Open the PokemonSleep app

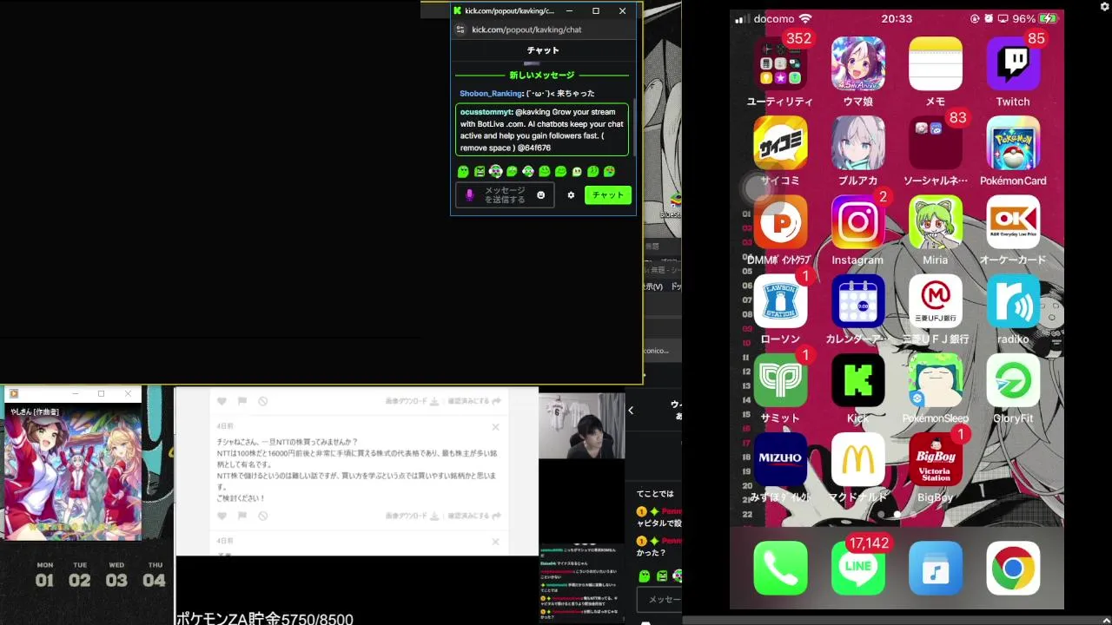pos(935,380)
